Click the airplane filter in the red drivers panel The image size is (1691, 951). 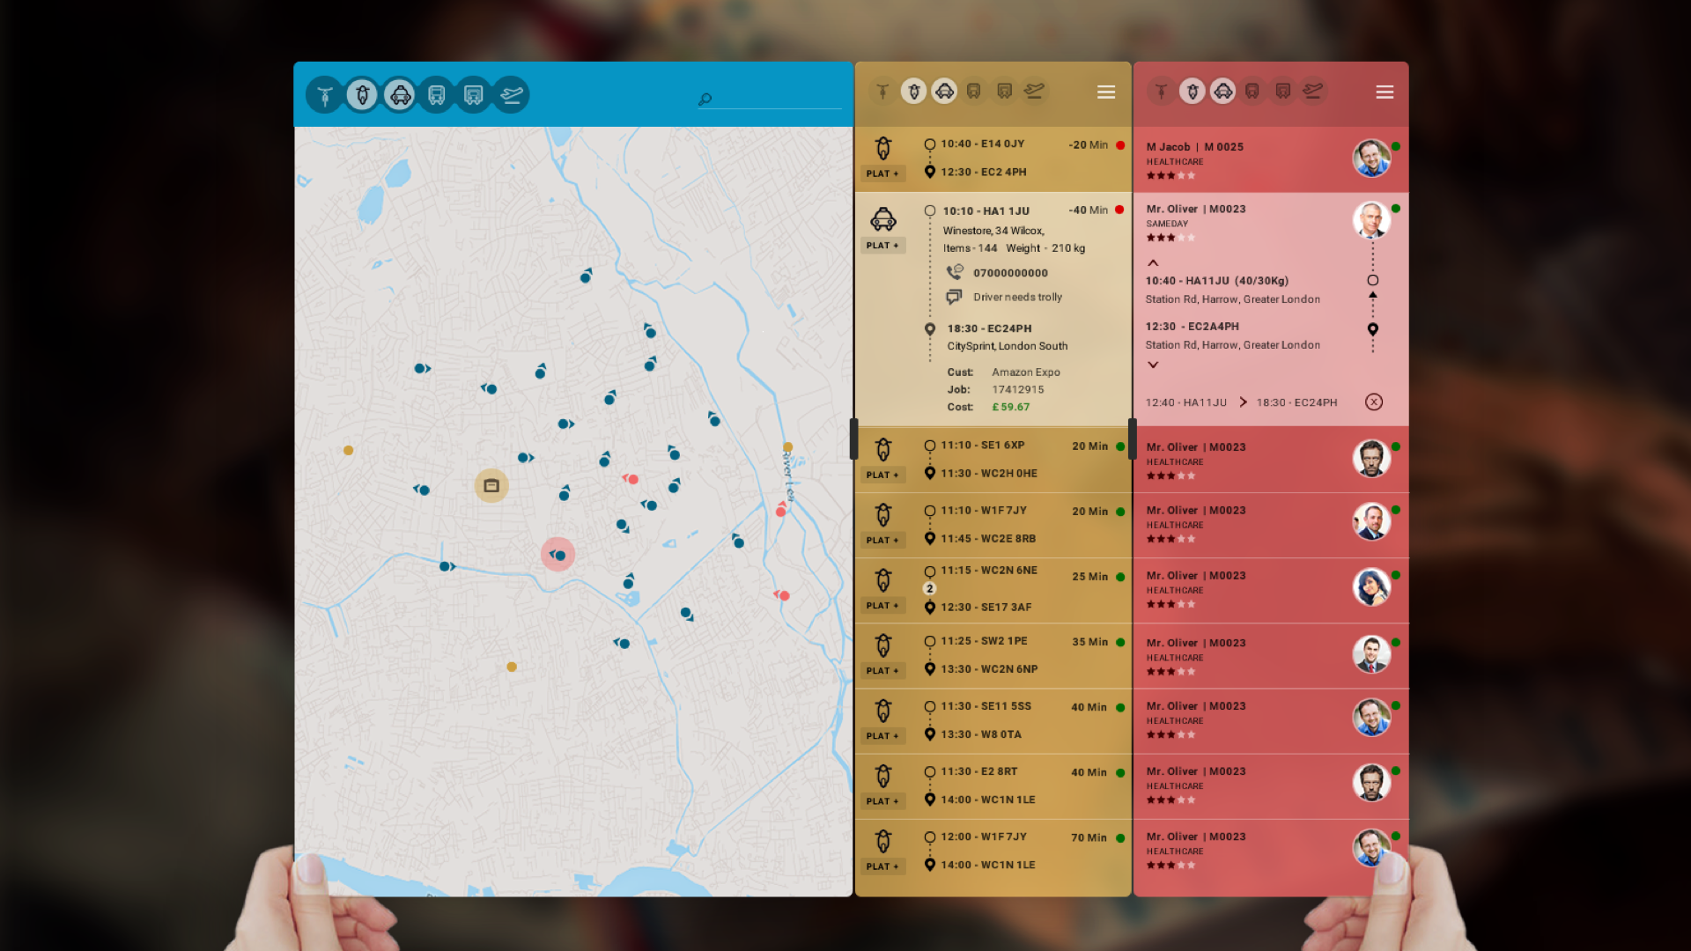coord(1313,91)
